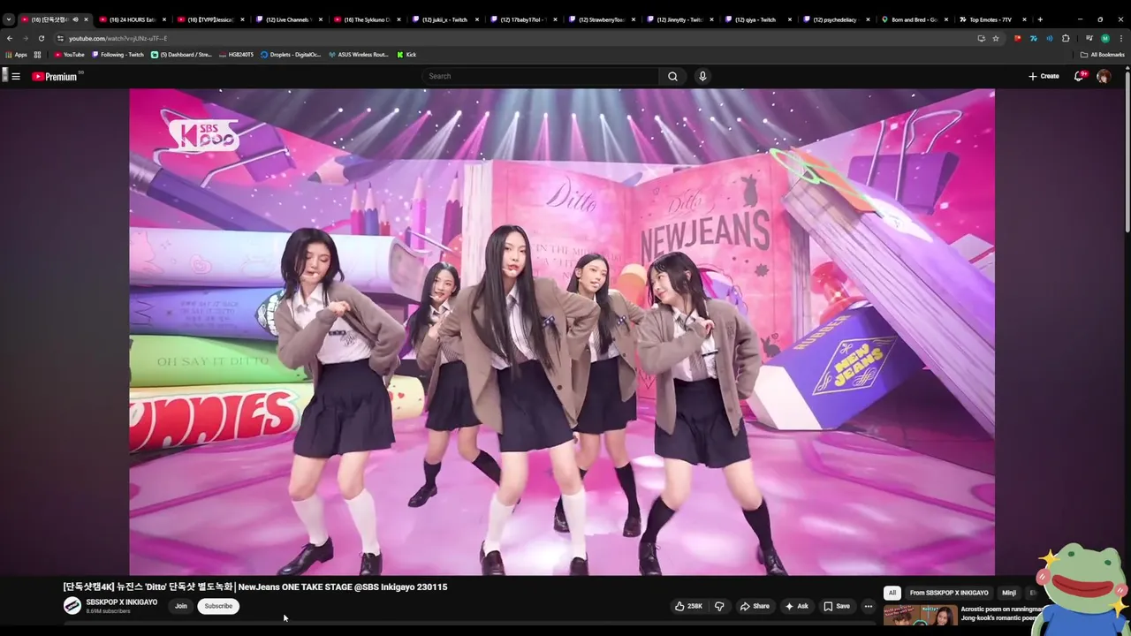Screen dimensions: 1131x636
Task: Switch to the psychedeliacy tab
Action: [x=835, y=19]
